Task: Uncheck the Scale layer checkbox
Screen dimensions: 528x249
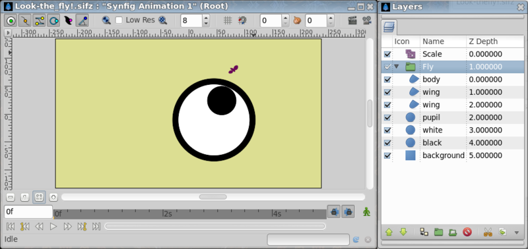Action: (x=387, y=54)
